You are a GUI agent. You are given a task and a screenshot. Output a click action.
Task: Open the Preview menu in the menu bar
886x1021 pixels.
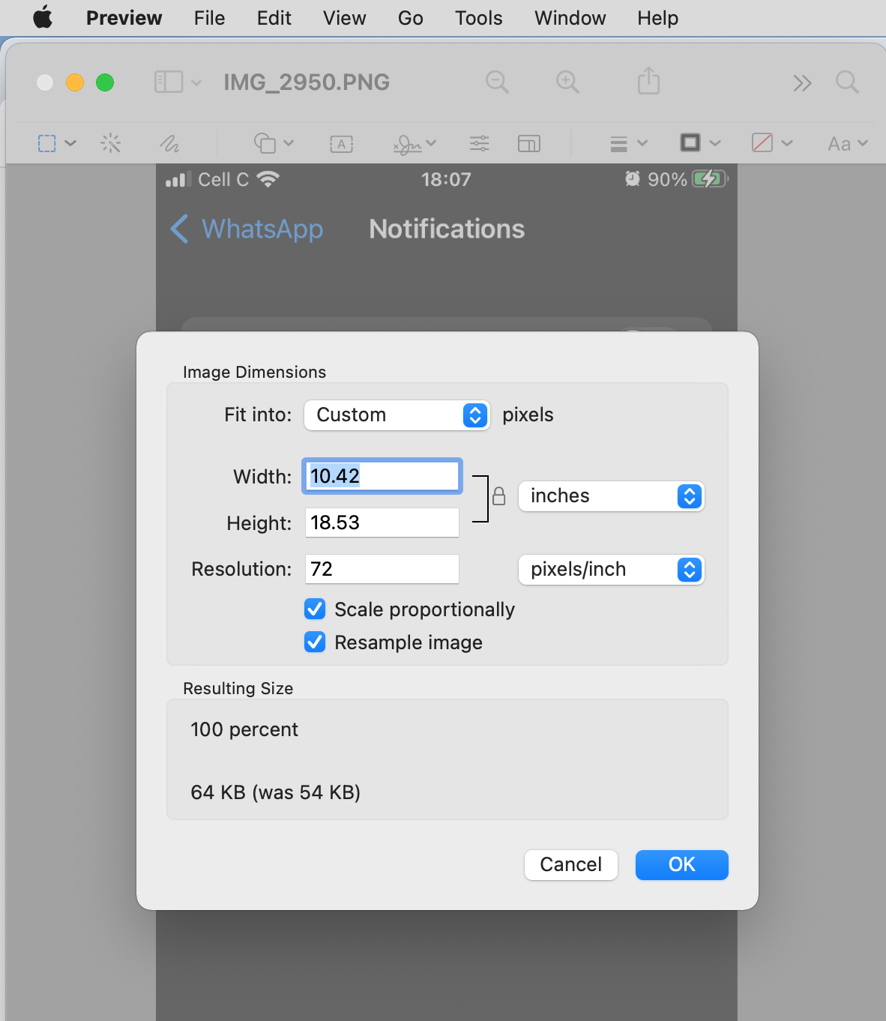[x=124, y=18]
